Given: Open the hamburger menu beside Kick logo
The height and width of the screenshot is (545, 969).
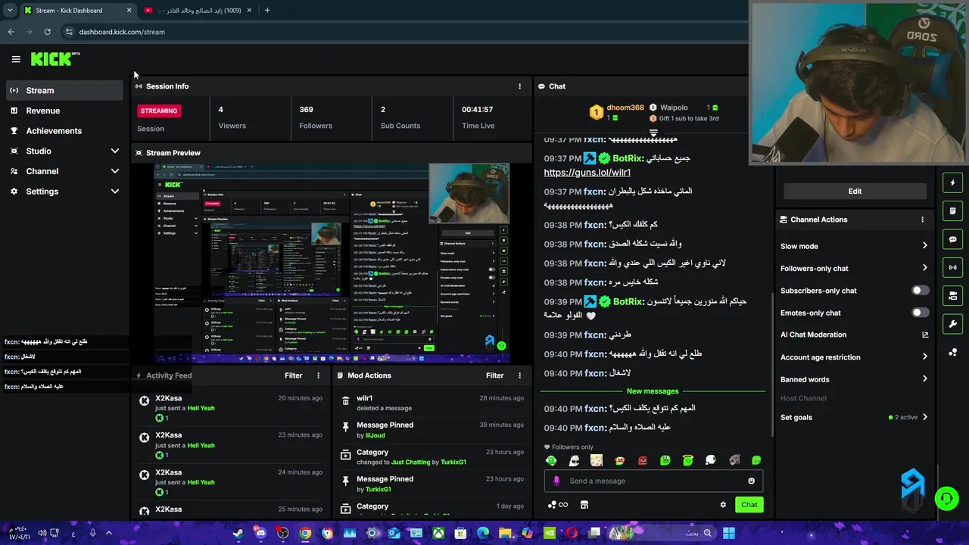Looking at the screenshot, I should coord(16,59).
